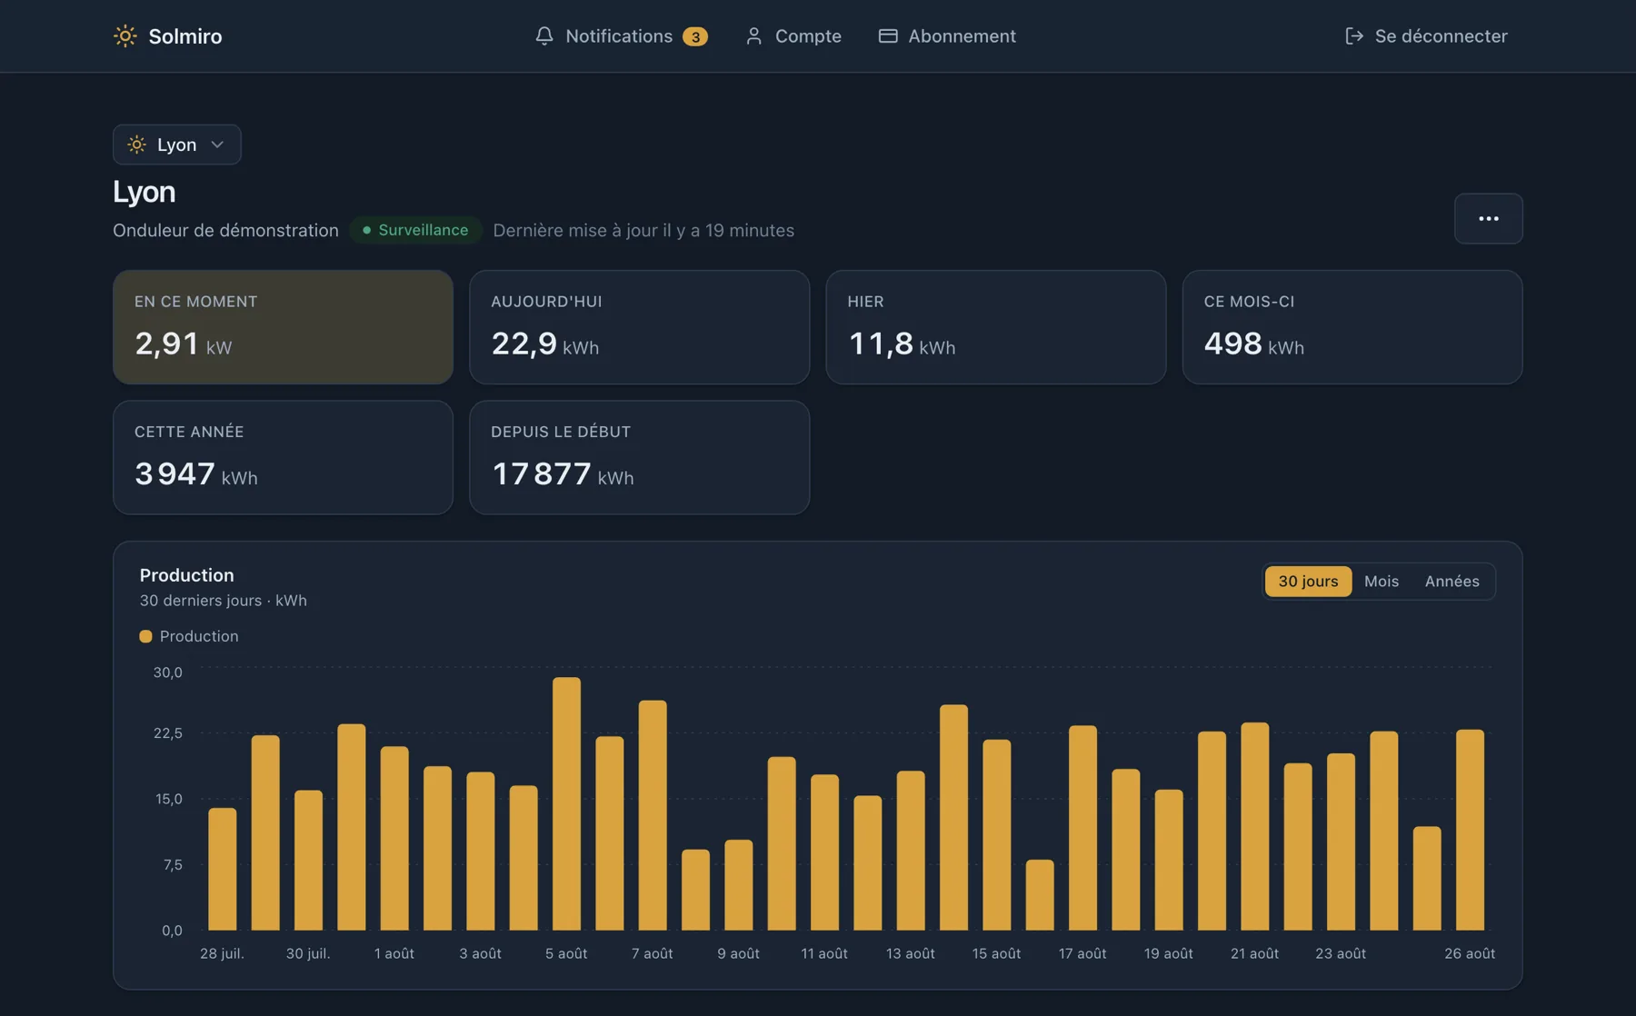Viewport: 1636px width, 1016px height.
Task: Click the '30 derniers jours · kWh' subtitle
Action: pyautogui.click(x=223, y=601)
